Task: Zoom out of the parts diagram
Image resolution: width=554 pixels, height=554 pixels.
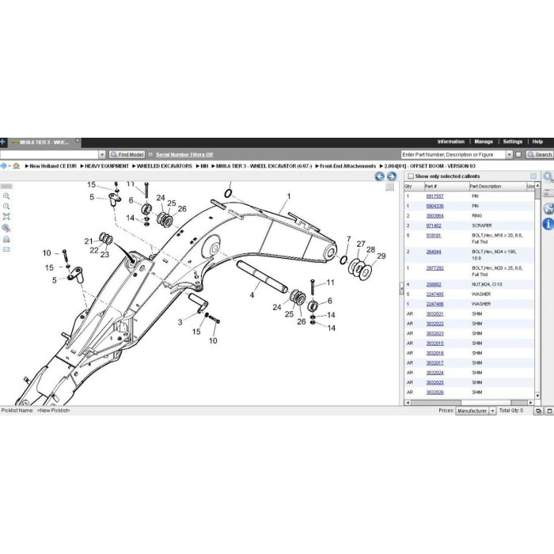Action: point(6,207)
